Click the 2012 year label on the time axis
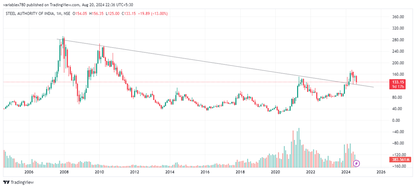 point(135,172)
